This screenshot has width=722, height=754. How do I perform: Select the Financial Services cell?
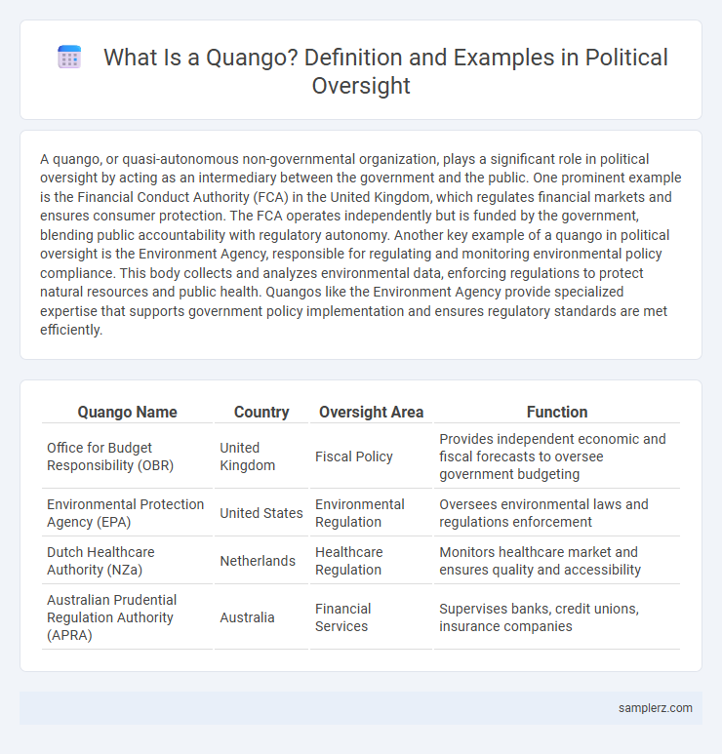[372, 617]
